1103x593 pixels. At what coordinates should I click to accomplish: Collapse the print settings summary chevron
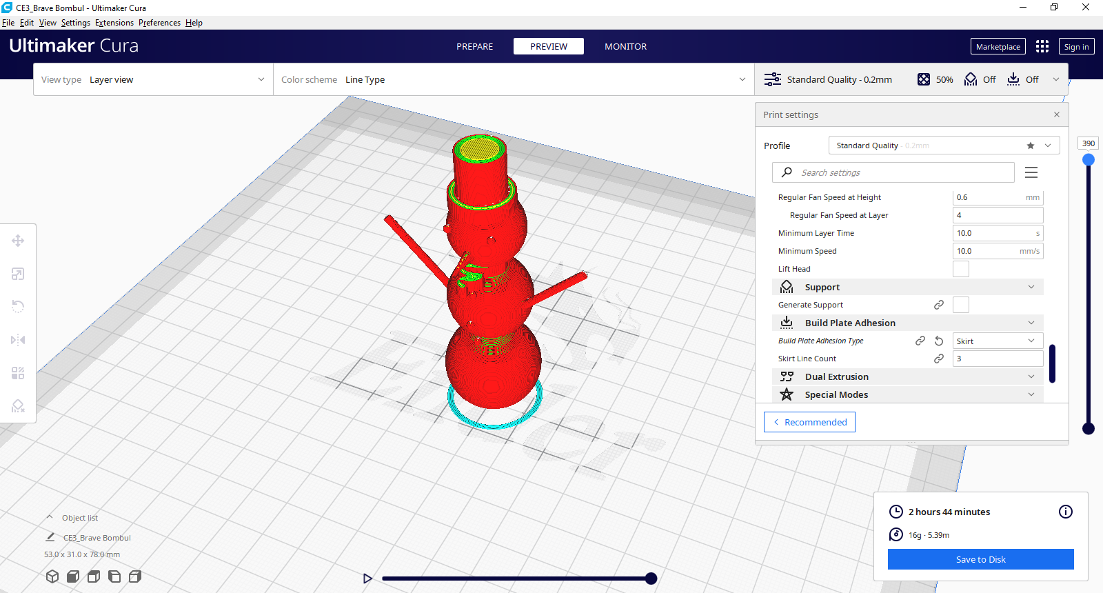[1056, 79]
